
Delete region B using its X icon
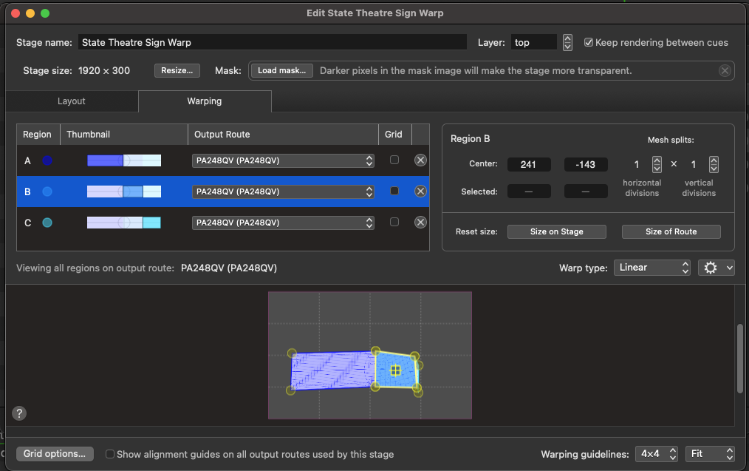[x=420, y=192]
